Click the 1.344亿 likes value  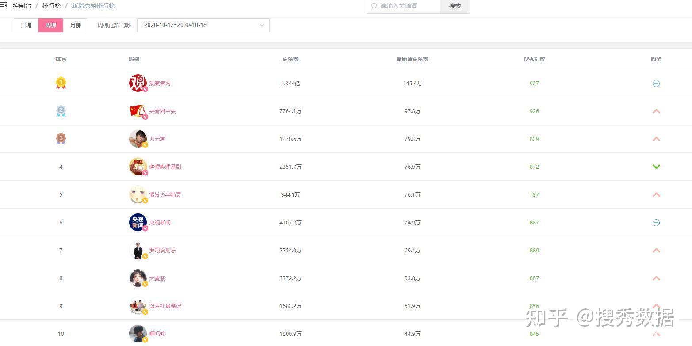pos(291,83)
